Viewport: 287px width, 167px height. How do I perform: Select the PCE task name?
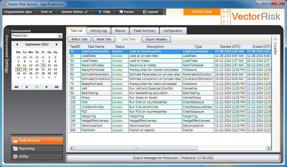pos(84,112)
